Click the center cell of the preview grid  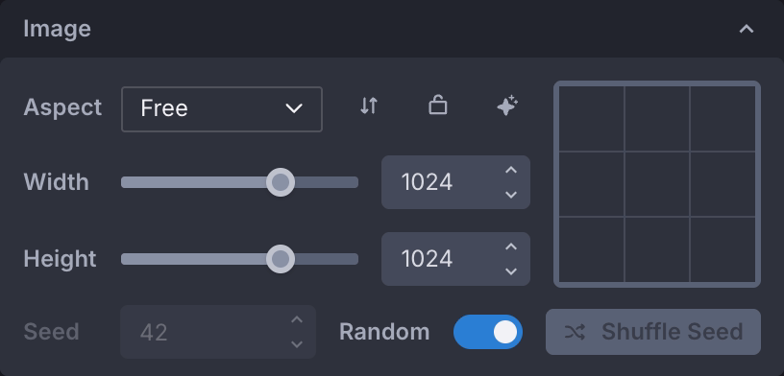click(657, 184)
